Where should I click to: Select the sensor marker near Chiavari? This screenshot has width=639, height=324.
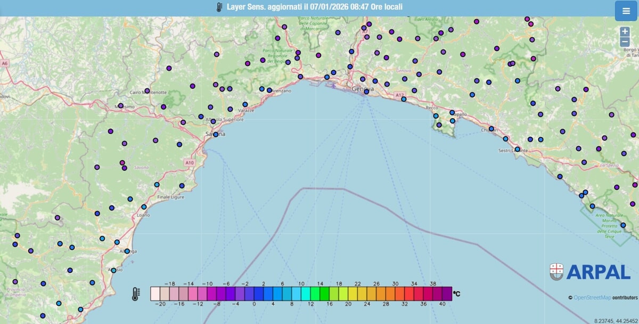[491, 129]
